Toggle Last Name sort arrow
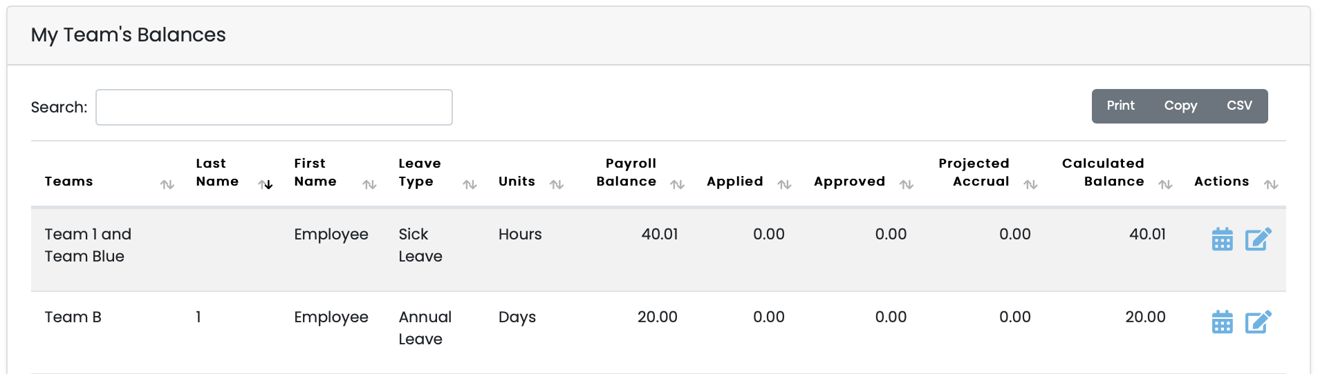Screen dimensions: 1318x374 266,184
